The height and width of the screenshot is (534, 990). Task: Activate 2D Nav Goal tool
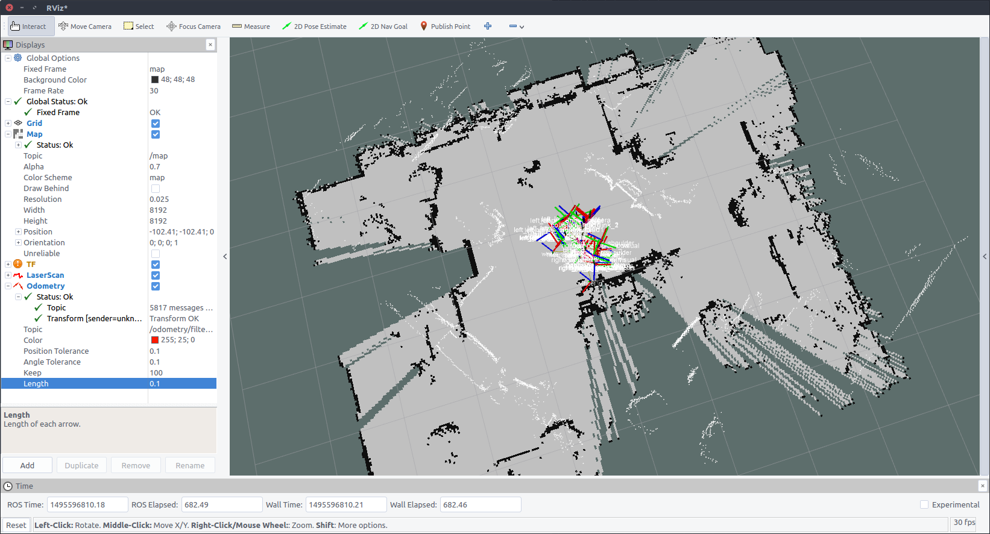tap(383, 27)
